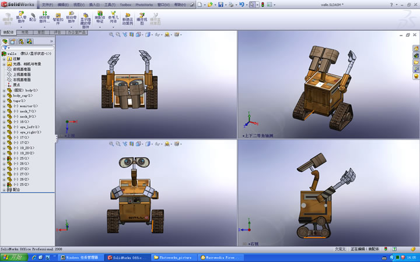Screen dimensions: 420x262
Task: Open the fourth manager panel tab icon
Action: pos(29,41)
